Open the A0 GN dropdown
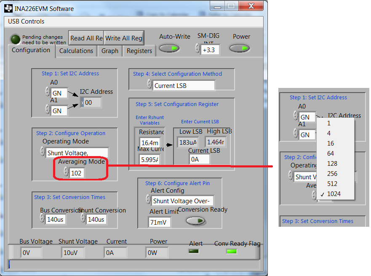The width and height of the screenshot is (371, 276). pos(59,93)
